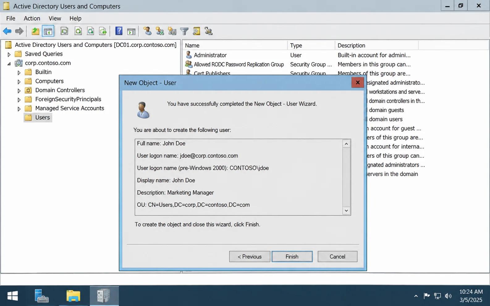
Task: Open the blue Help question-mark icon
Action: (119, 31)
